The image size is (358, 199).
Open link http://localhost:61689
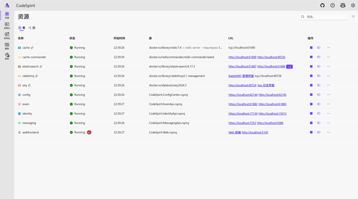(242, 57)
